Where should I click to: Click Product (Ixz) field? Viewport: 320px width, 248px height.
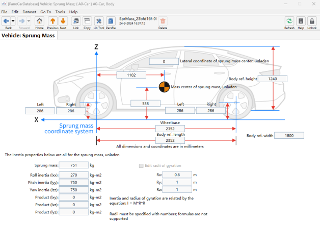point(74,205)
